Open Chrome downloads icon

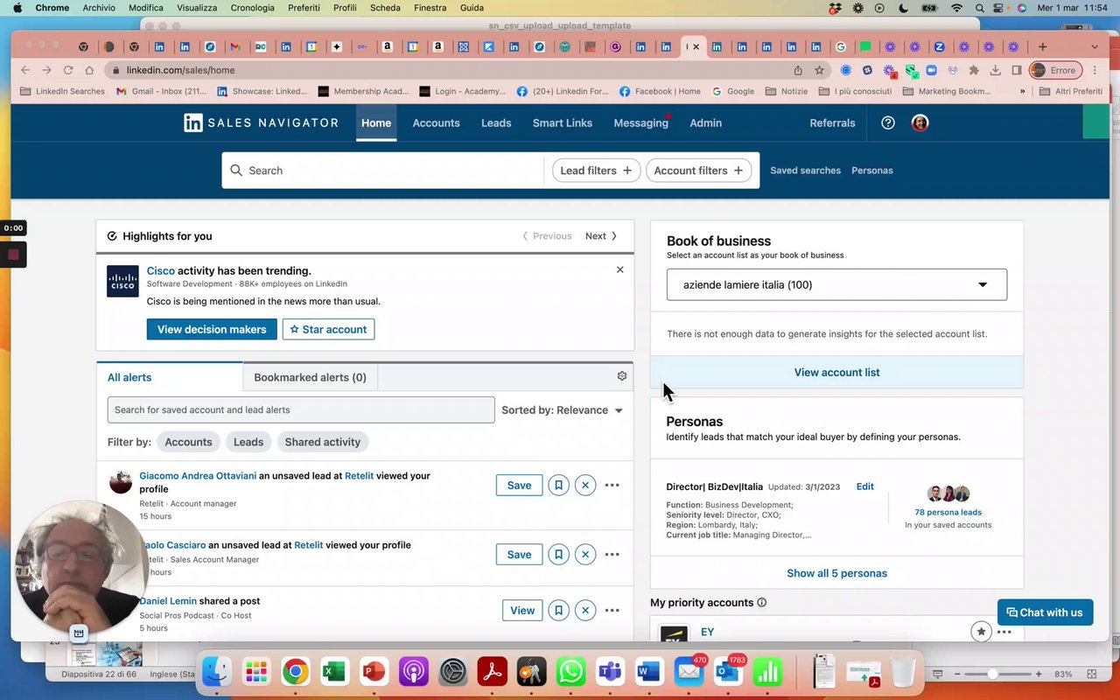[996, 70]
